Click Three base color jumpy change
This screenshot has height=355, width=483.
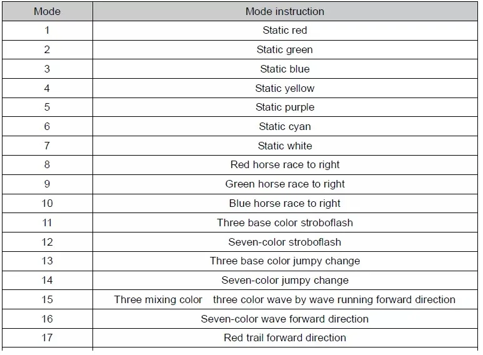[x=285, y=261]
